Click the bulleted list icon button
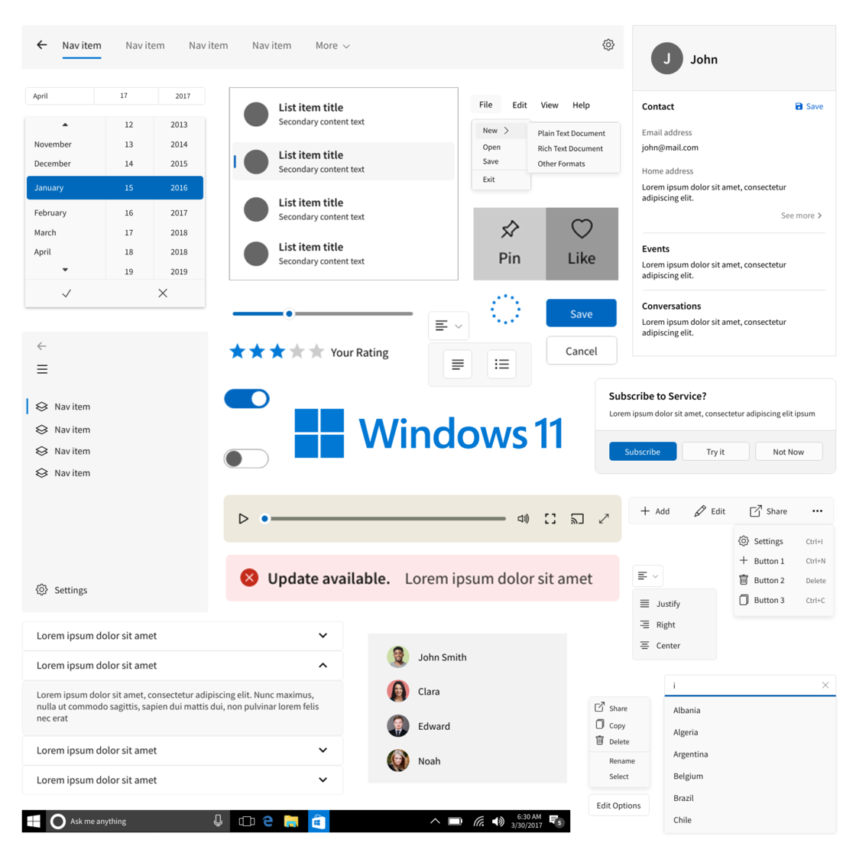The width and height of the screenshot is (856, 856). [x=501, y=364]
